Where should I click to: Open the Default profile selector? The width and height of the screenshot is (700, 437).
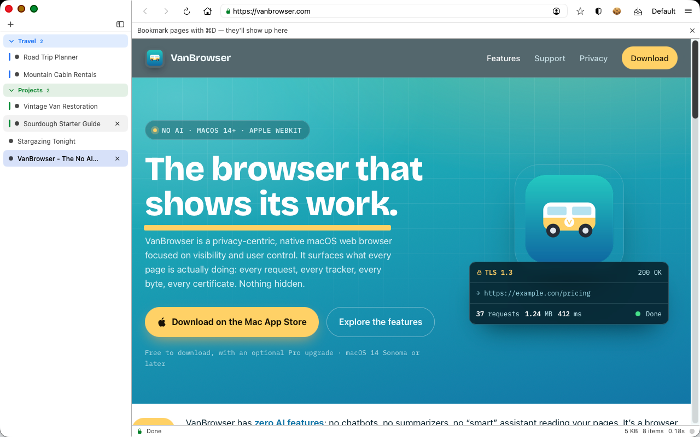(663, 11)
